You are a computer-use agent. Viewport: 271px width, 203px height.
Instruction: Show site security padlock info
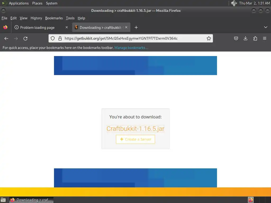coord(60,38)
